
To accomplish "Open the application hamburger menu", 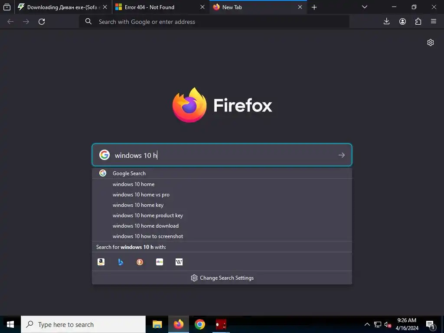I will tap(434, 21).
